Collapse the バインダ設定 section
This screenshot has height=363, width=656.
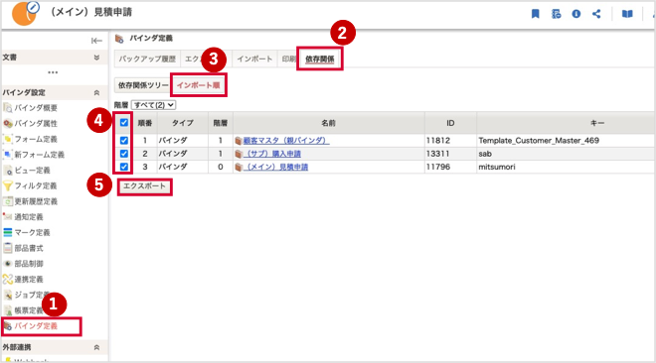point(96,92)
